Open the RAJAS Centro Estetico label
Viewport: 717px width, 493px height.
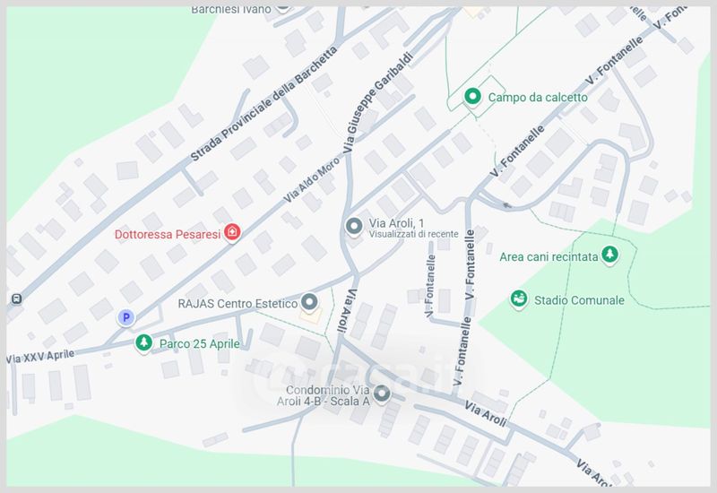click(x=238, y=304)
